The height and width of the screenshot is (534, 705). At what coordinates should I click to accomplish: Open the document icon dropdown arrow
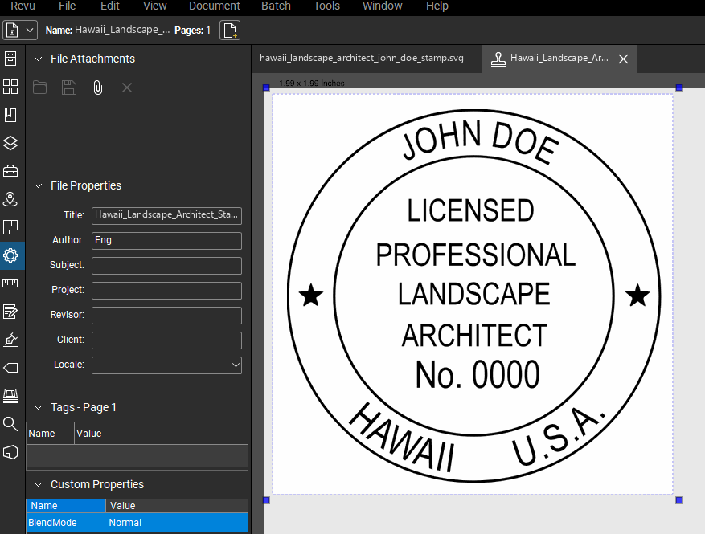tap(30, 30)
